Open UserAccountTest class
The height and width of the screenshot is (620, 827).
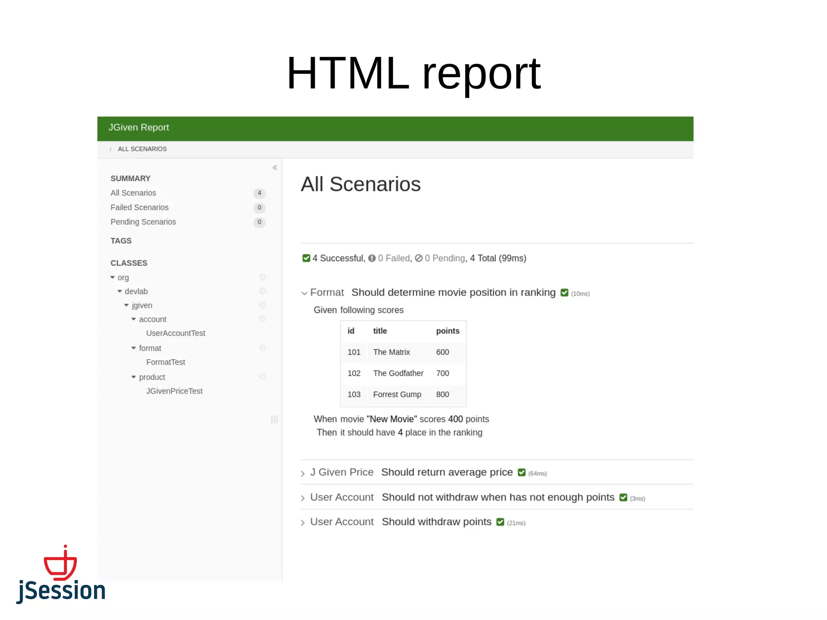[176, 333]
